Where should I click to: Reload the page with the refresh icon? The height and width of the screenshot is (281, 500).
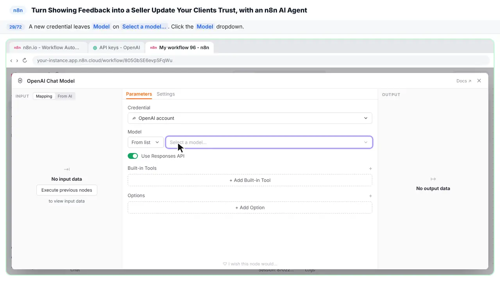pyautogui.click(x=25, y=60)
